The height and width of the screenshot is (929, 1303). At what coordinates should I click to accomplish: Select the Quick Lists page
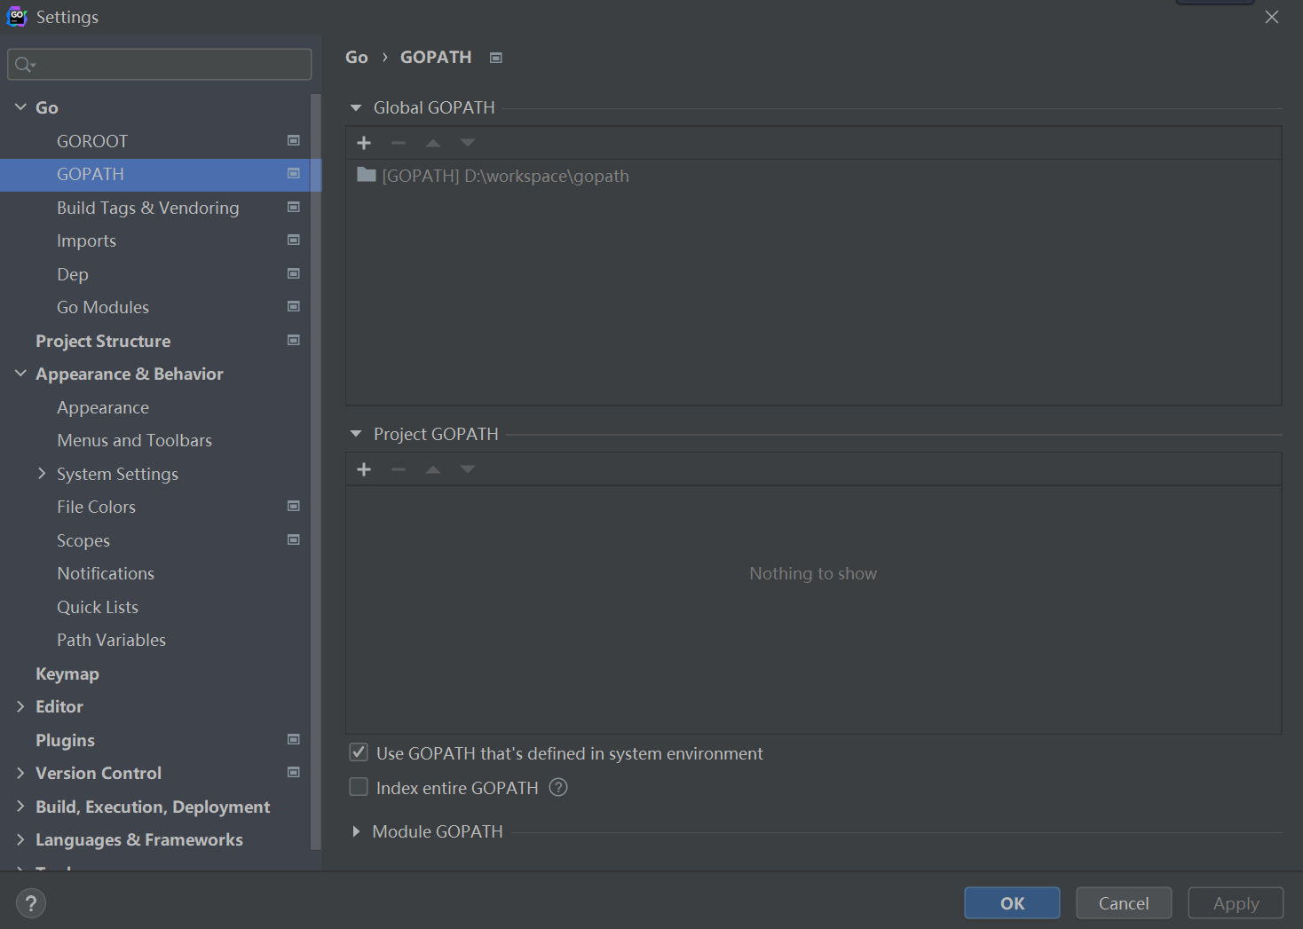tap(98, 607)
